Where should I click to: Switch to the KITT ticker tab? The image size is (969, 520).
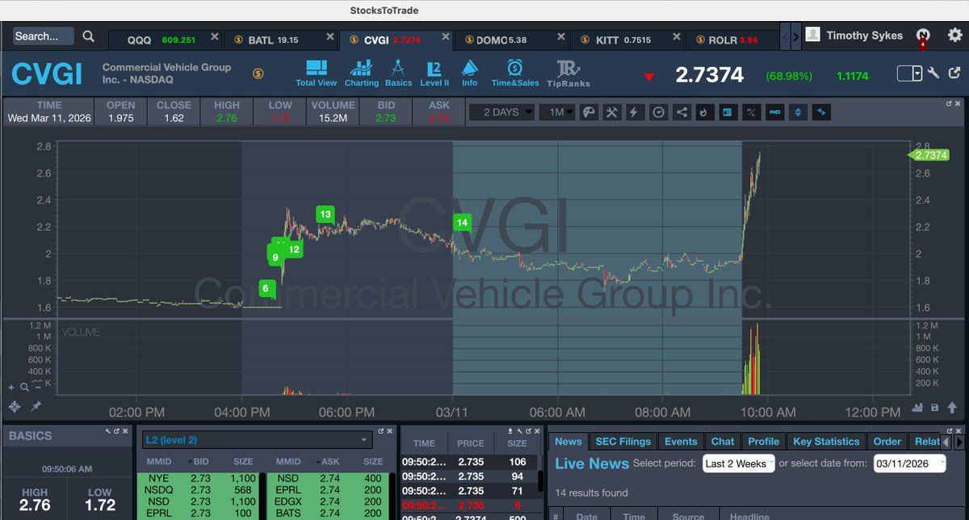(627, 40)
